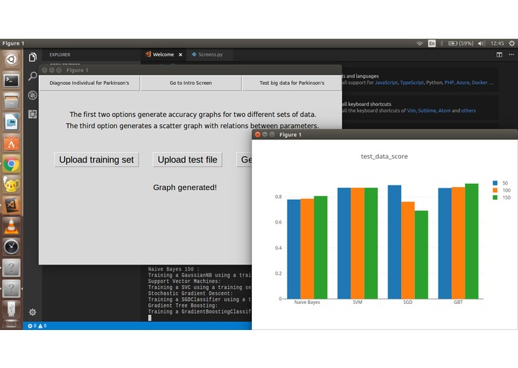This screenshot has height=368, width=518.
Task: Close the Welcome tab
Action: (180, 55)
